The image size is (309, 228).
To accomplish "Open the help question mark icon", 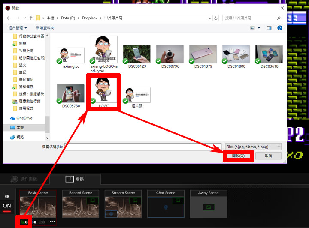I will tap(280, 27).
